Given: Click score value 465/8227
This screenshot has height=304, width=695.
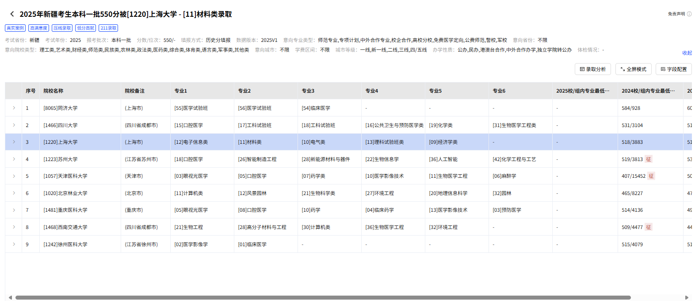Looking at the screenshot, I should tap(632, 193).
